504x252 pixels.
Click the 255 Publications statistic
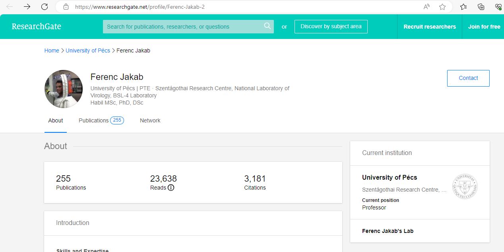pyautogui.click(x=71, y=182)
